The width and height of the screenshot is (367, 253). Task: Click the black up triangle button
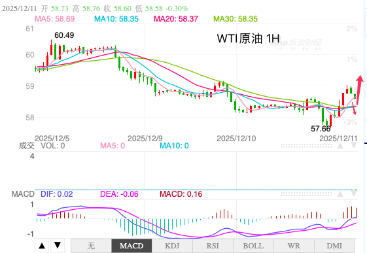[x=42, y=246]
